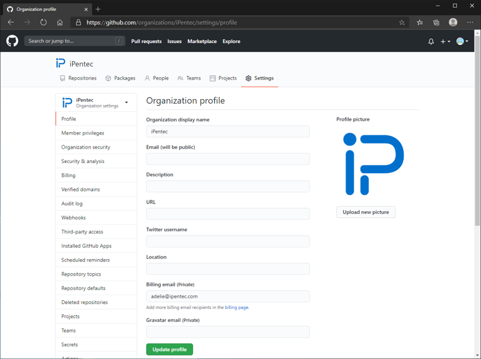This screenshot has width=481, height=359.
Task: Close the Organization profile tab
Action: (86, 9)
